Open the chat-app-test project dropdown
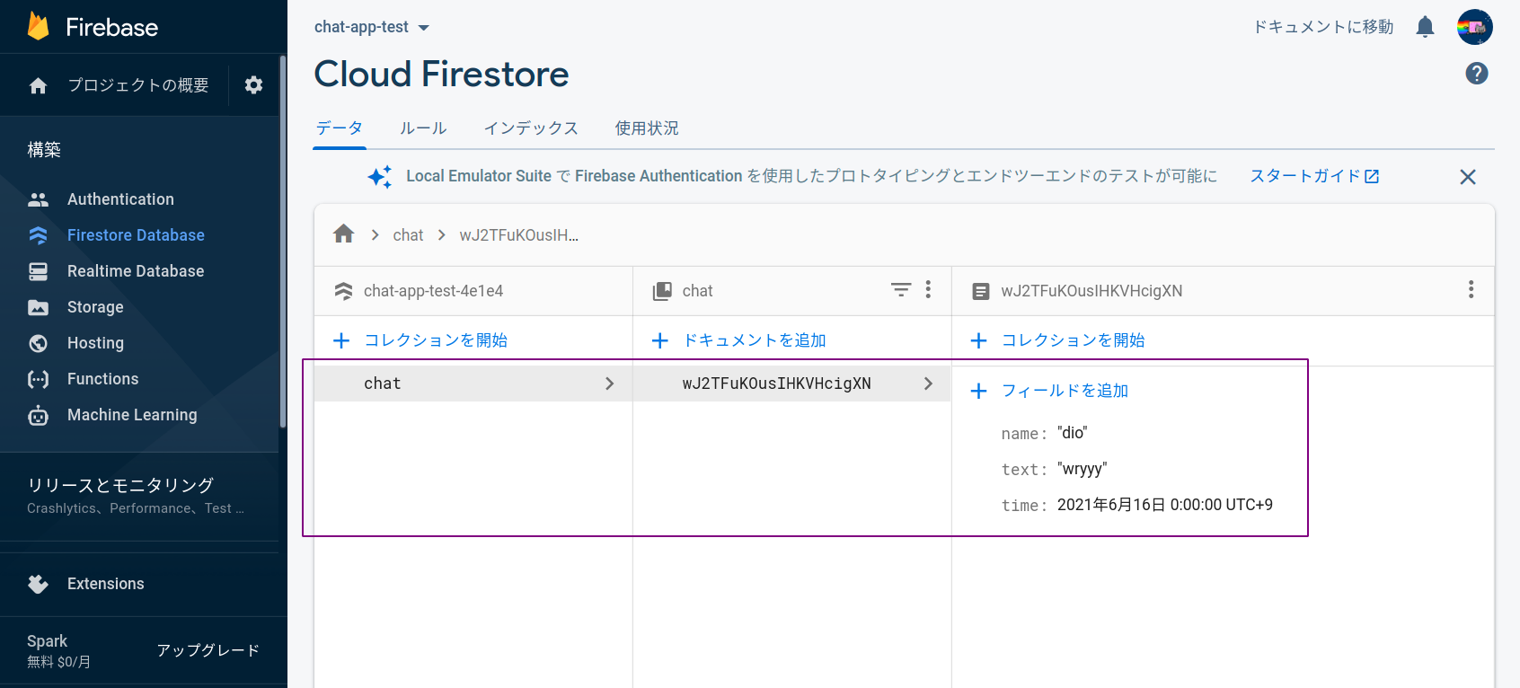Image resolution: width=1520 pixels, height=688 pixels. (x=372, y=27)
